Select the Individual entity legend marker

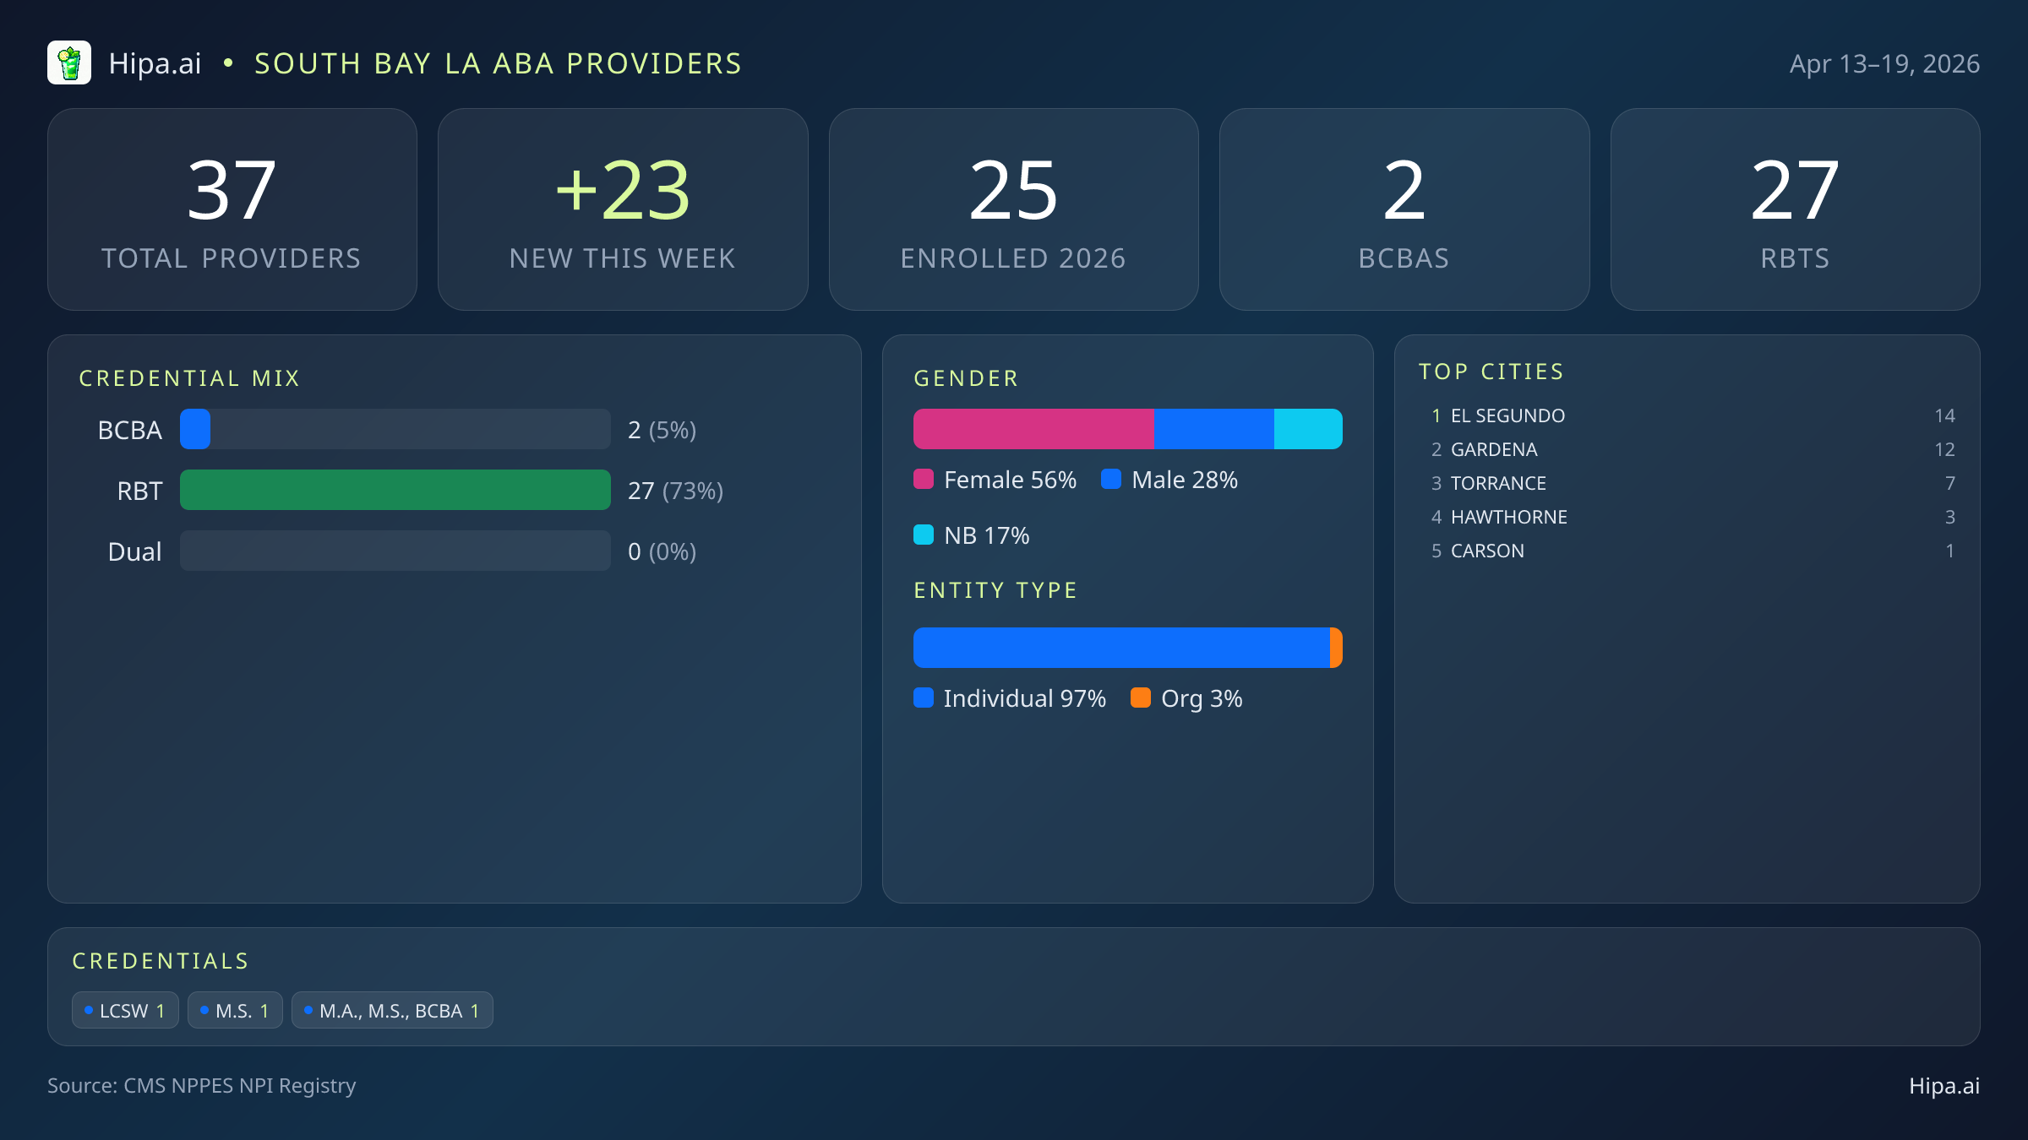pyautogui.click(x=924, y=698)
